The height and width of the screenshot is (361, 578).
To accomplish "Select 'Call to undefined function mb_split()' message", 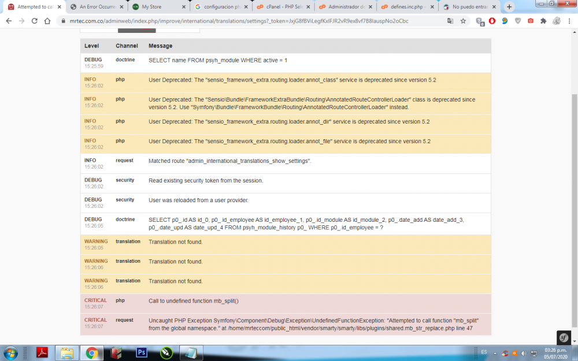I will (194, 301).
